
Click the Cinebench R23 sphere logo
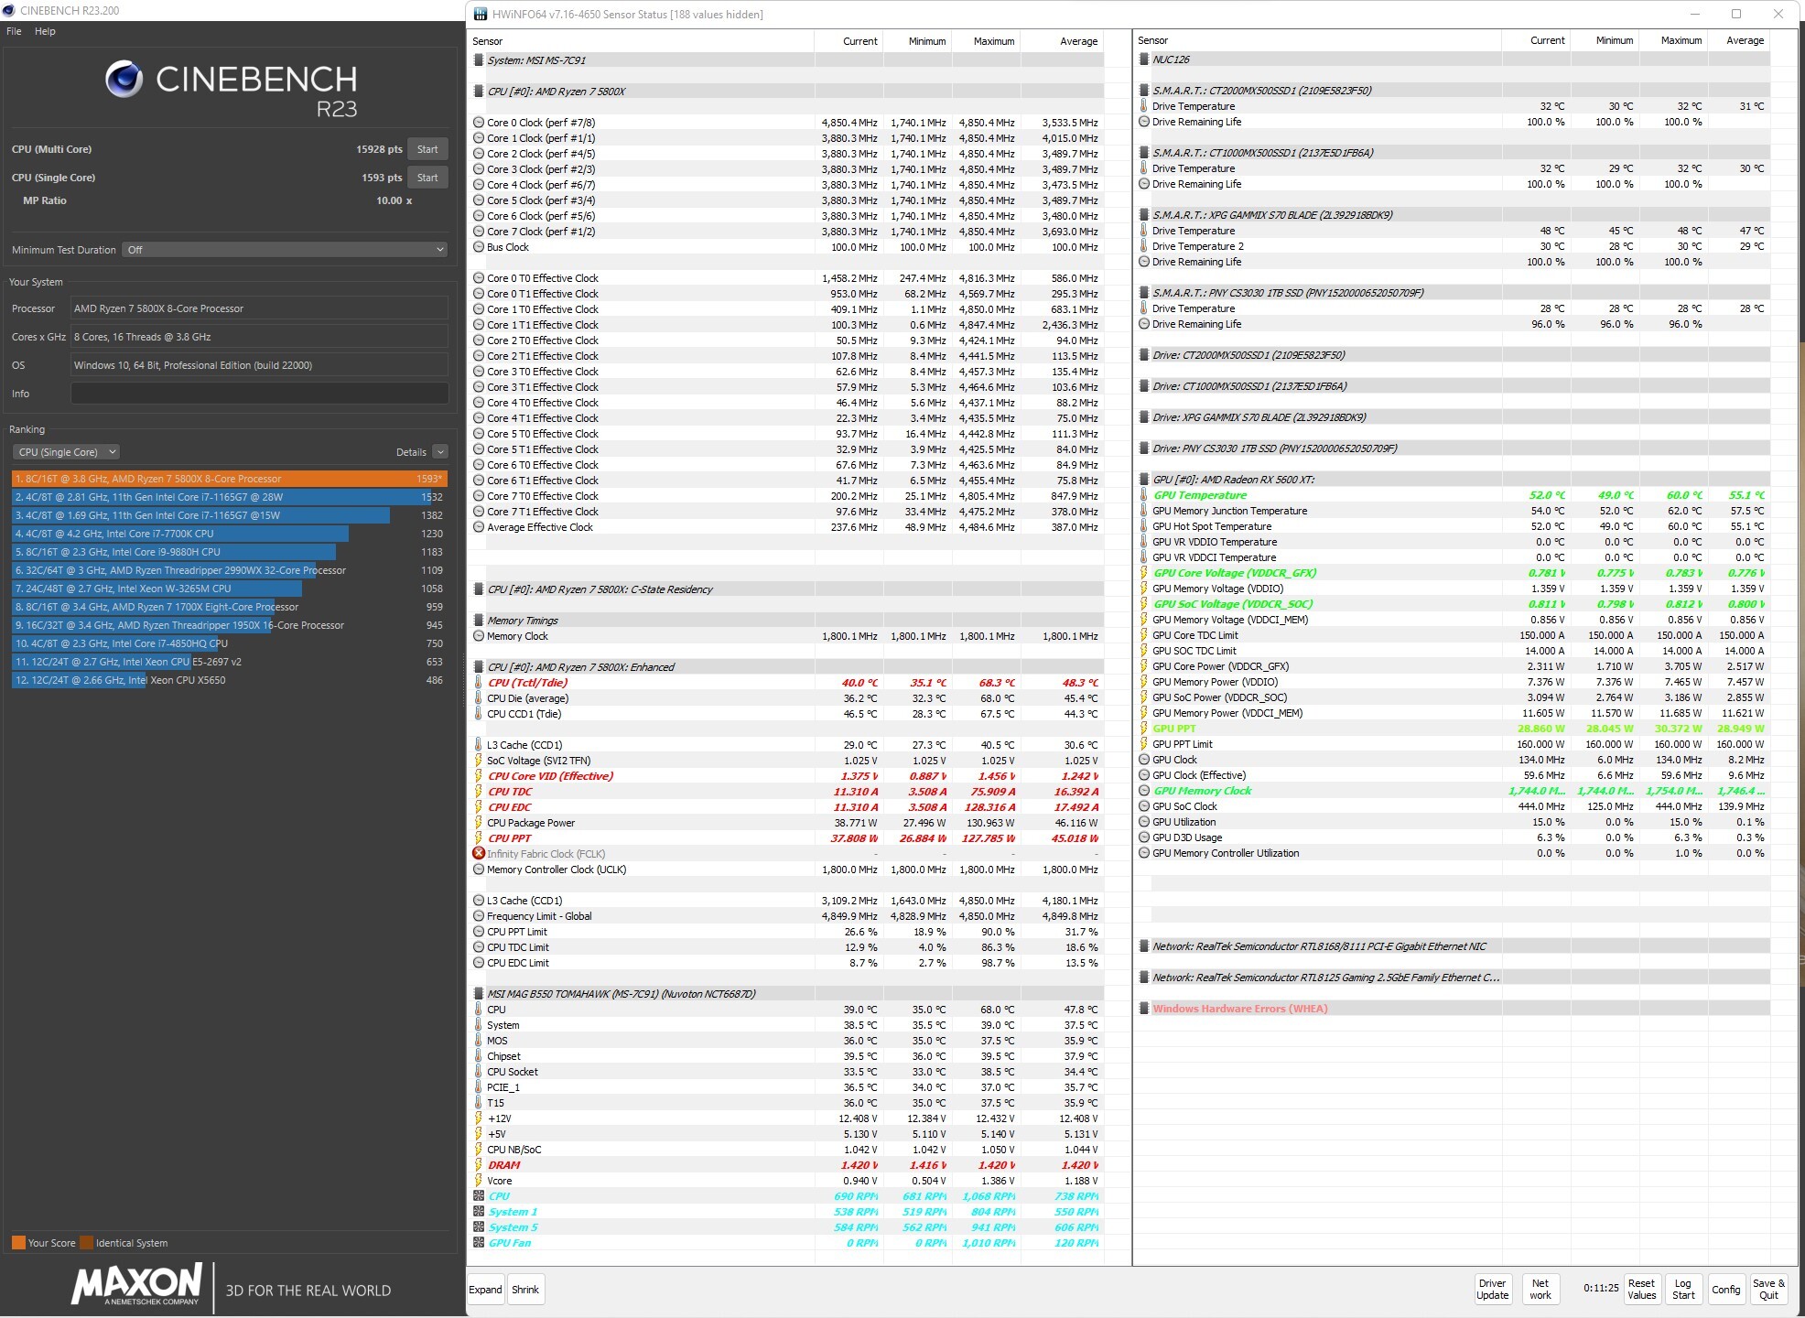pyautogui.click(x=124, y=80)
